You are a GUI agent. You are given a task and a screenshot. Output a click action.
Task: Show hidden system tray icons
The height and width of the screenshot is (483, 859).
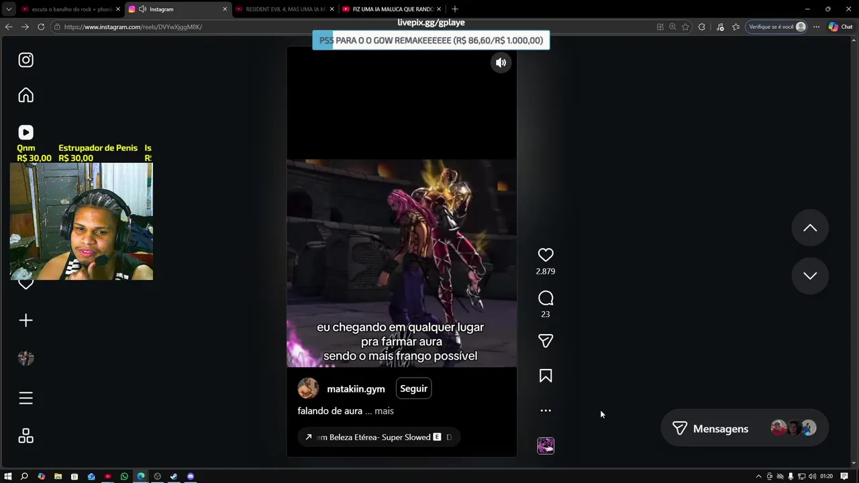click(758, 476)
